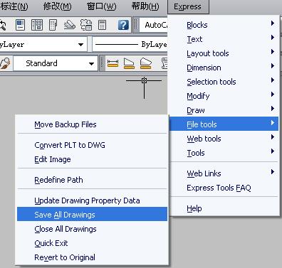Choose Redefine Path
This screenshot has width=282, height=268.
pyautogui.click(x=92, y=180)
